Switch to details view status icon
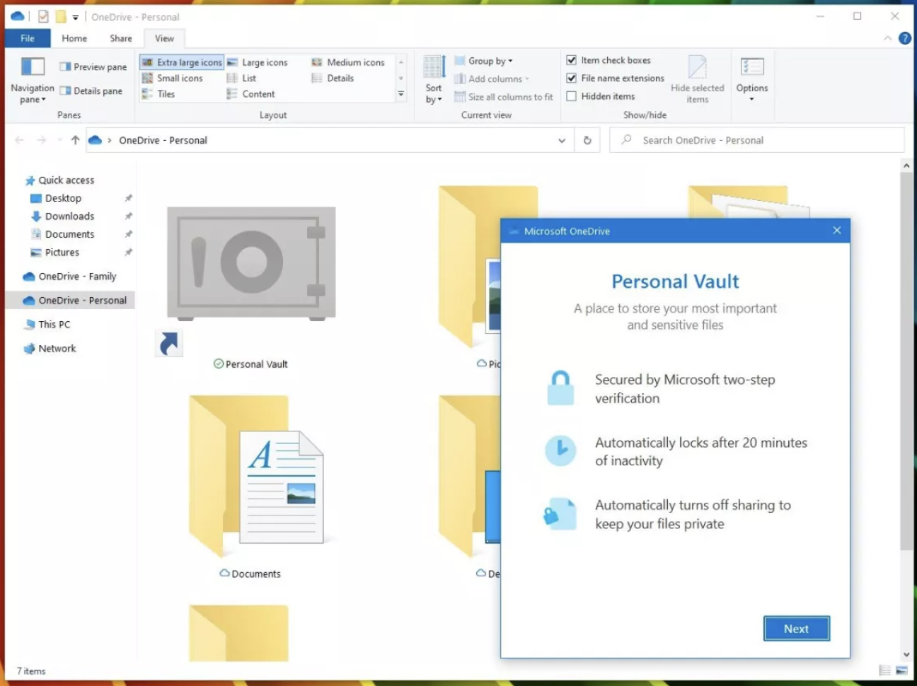The image size is (917, 686). [x=885, y=670]
